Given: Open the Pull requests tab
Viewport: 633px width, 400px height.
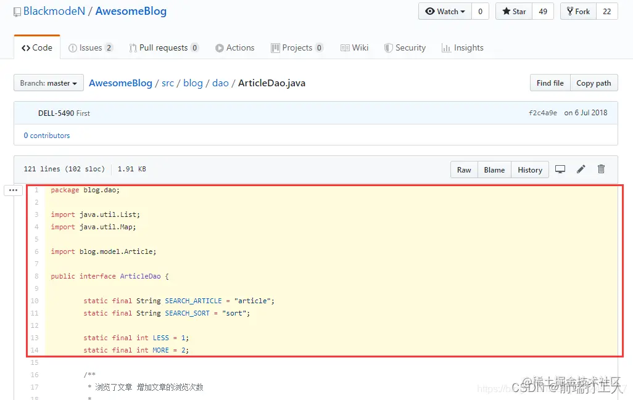Looking at the screenshot, I should [163, 47].
